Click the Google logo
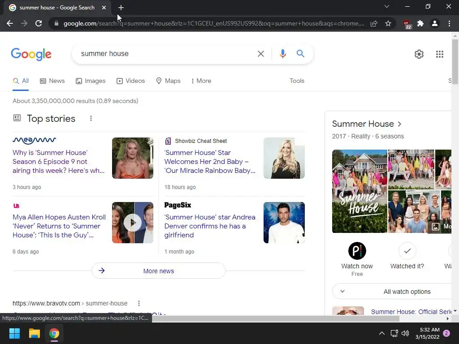This screenshot has width=459, height=344. click(31, 54)
